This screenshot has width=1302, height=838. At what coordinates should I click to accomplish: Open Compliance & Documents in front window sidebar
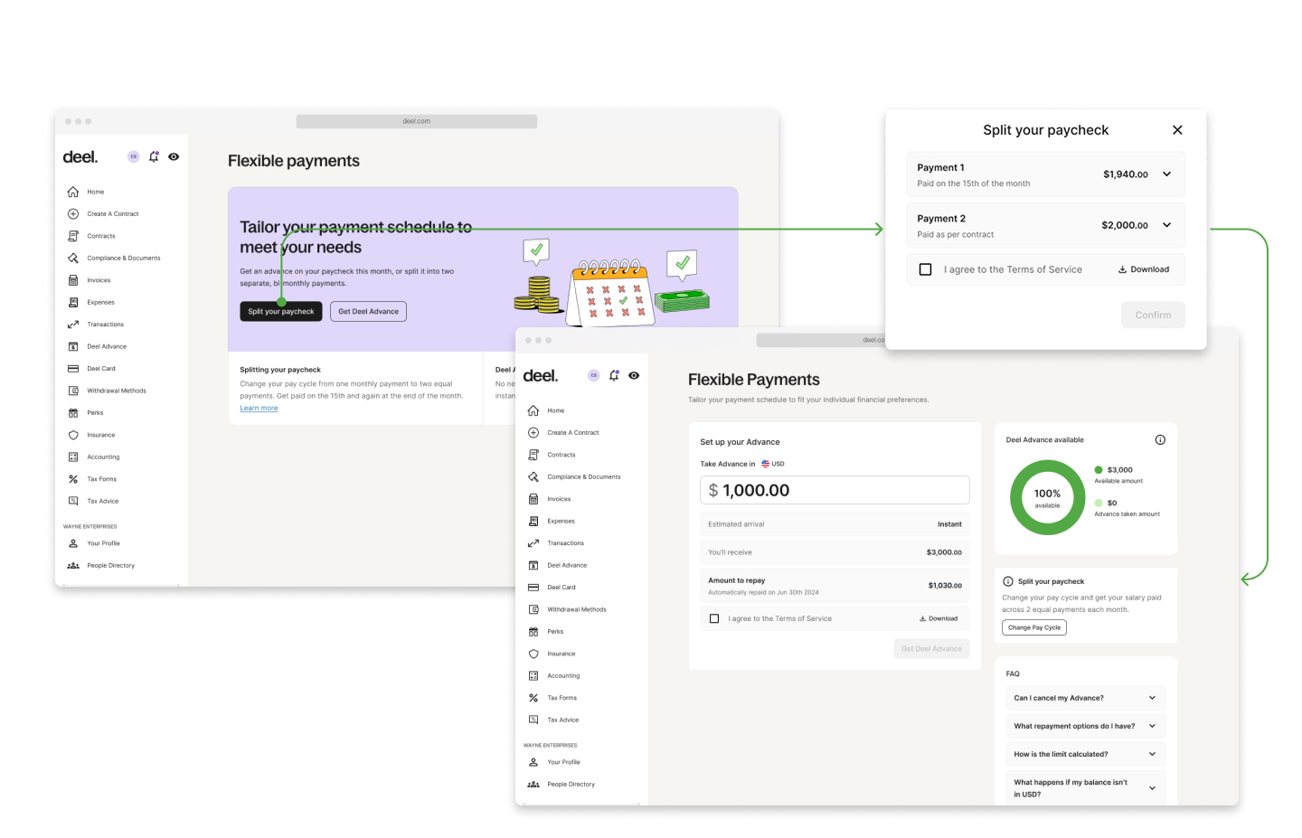[x=583, y=477]
